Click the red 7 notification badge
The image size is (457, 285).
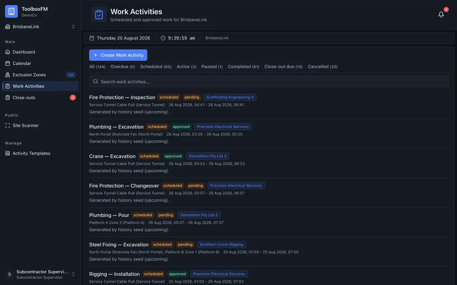446,9
